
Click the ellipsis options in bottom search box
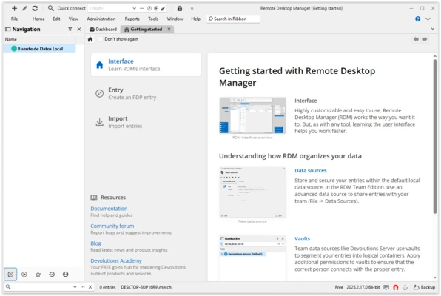82,287
